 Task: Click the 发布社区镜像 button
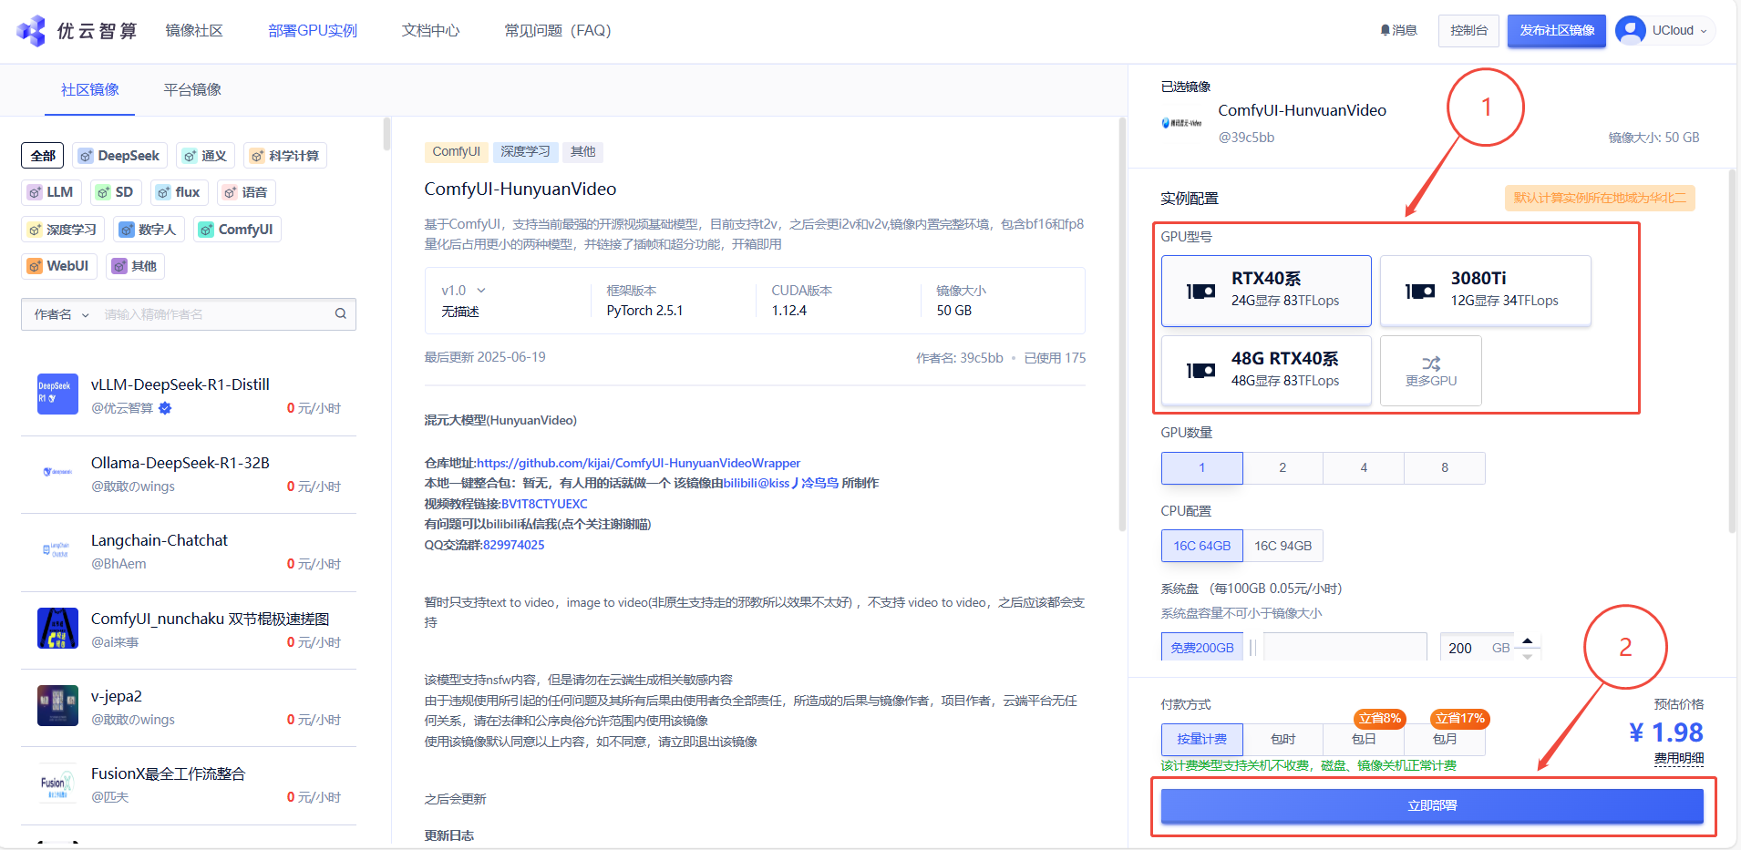1557,30
